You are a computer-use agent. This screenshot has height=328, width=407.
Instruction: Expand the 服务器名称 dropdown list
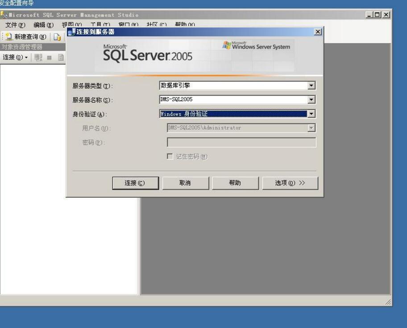point(311,100)
